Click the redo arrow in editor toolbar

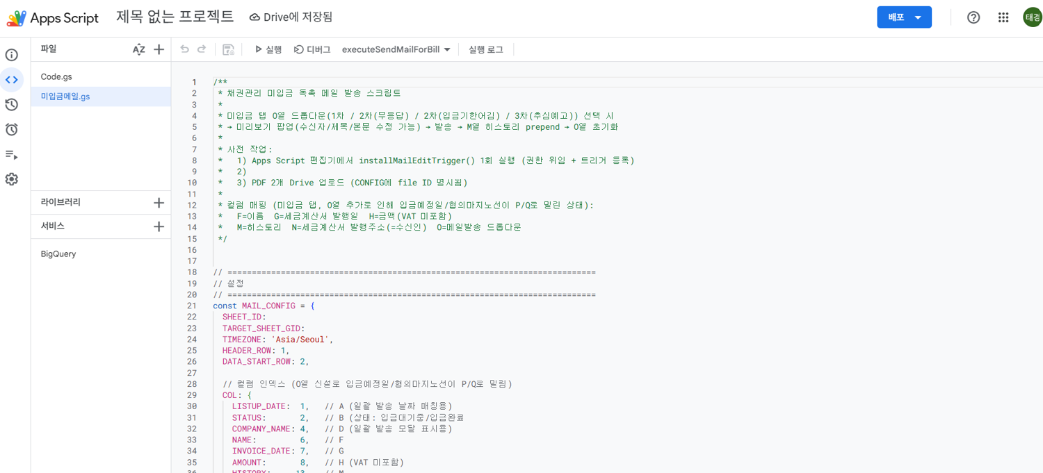tap(202, 49)
